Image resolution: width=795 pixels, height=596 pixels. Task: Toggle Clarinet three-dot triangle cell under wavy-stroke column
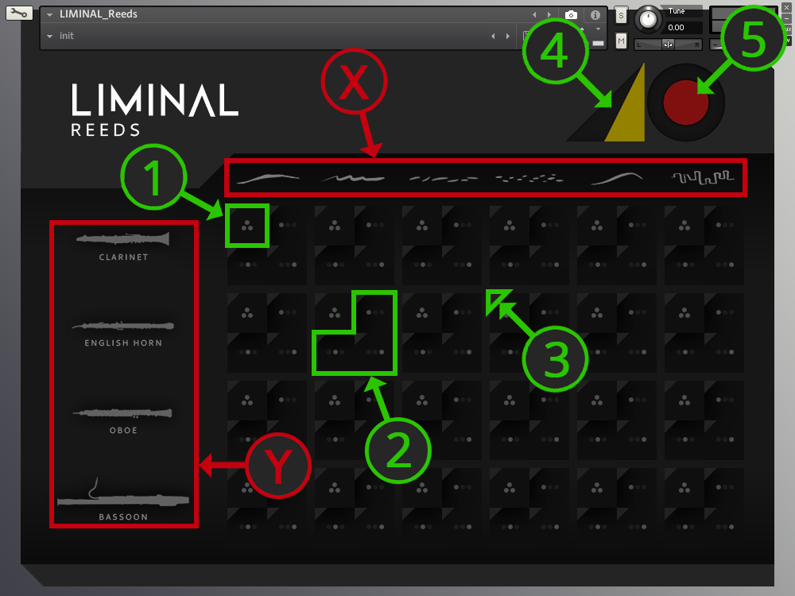335,226
